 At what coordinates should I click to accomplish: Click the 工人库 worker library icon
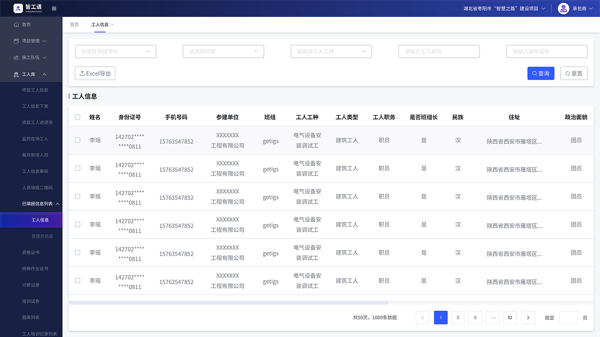(x=16, y=74)
